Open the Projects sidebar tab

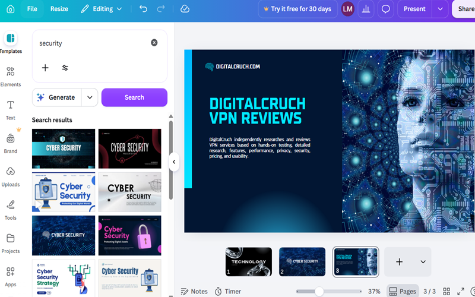coord(11,244)
